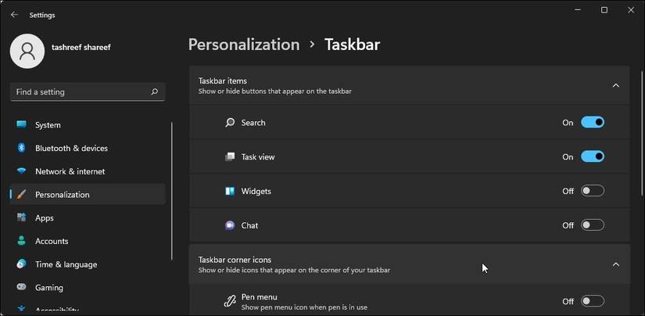This screenshot has width=645, height=316.
Task: Turn off the Task view toggle
Action: coord(593,156)
